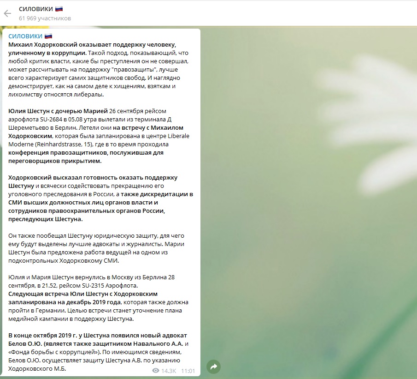Viewport: 417px width, 379px height.
Task: Click the flag emoji next to sender name
Action: [x=48, y=36]
